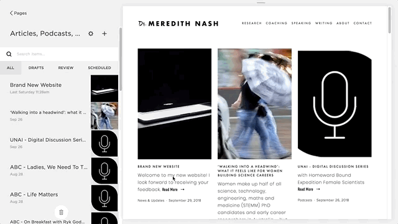Click the large microphone podcast image
Screen dimensions: 398x224
tap(335, 104)
